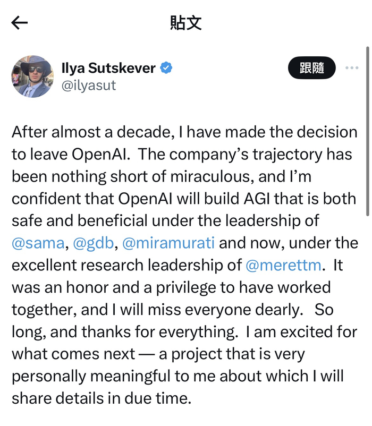Visit the @gdb mention

click(94, 243)
